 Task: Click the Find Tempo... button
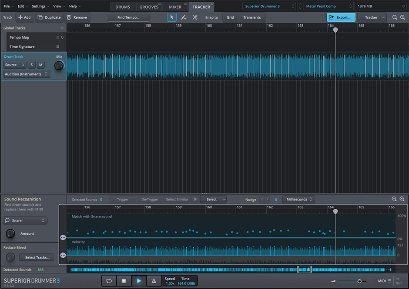(128, 17)
